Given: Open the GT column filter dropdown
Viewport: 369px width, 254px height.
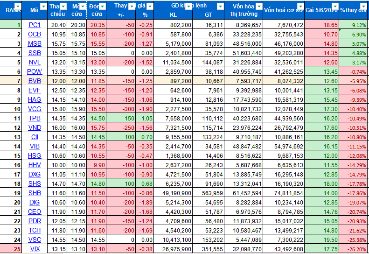Looking at the screenshot, I should [220, 7].
